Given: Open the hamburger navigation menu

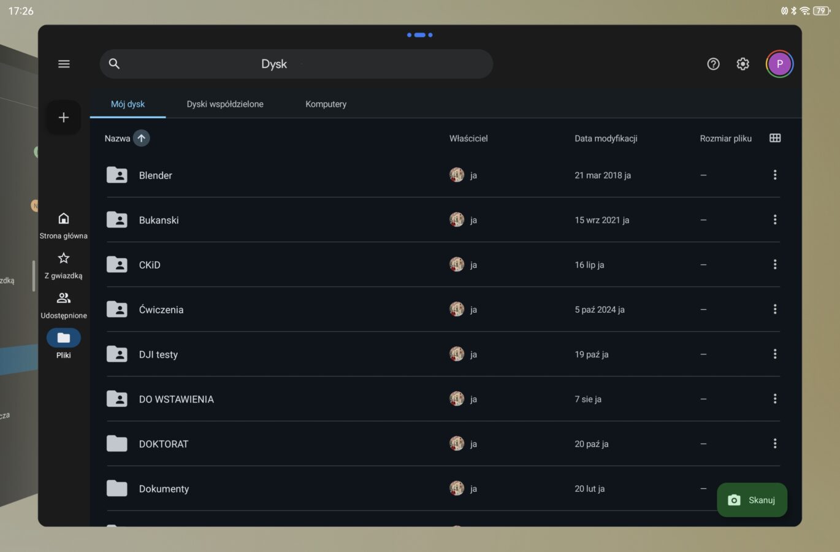Looking at the screenshot, I should [x=64, y=64].
